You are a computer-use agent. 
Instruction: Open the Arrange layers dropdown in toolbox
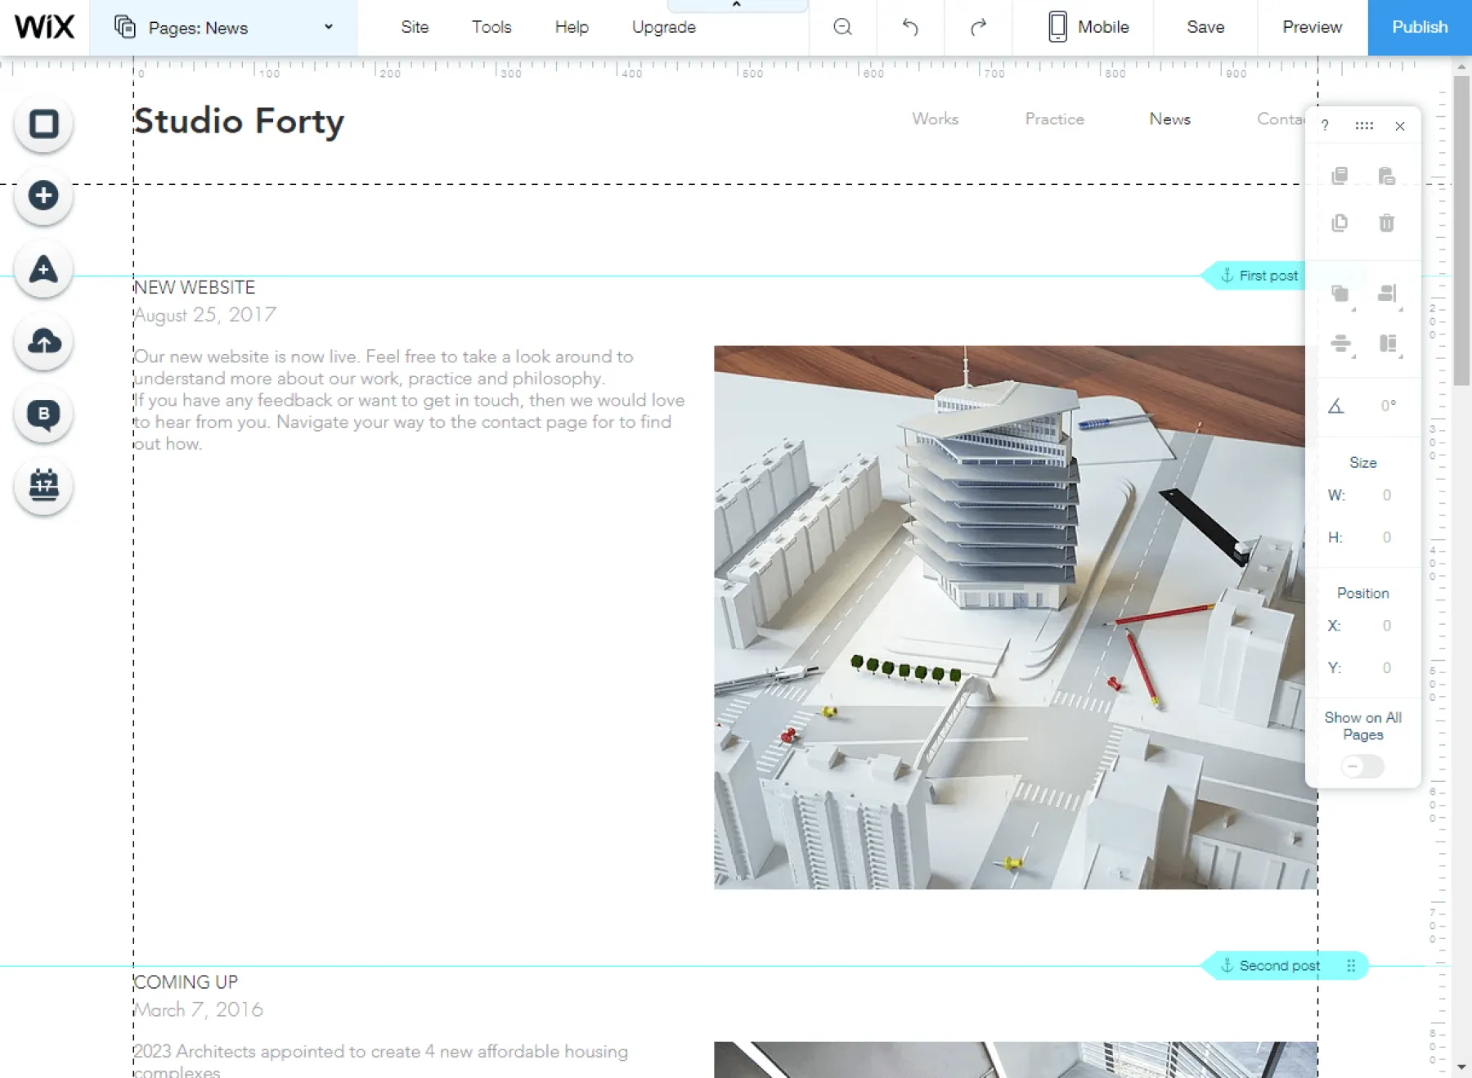click(1340, 294)
